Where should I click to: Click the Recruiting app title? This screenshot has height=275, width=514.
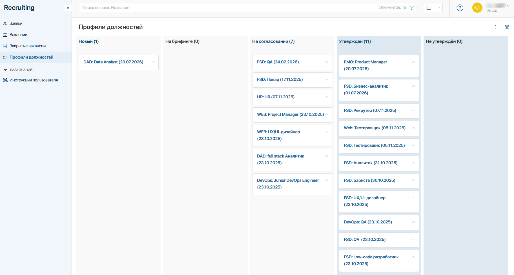[19, 8]
